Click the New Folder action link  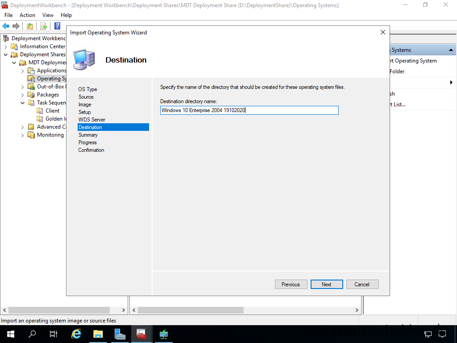(x=397, y=71)
